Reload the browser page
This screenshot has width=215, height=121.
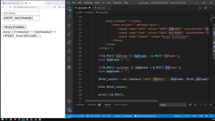coord(10,7)
